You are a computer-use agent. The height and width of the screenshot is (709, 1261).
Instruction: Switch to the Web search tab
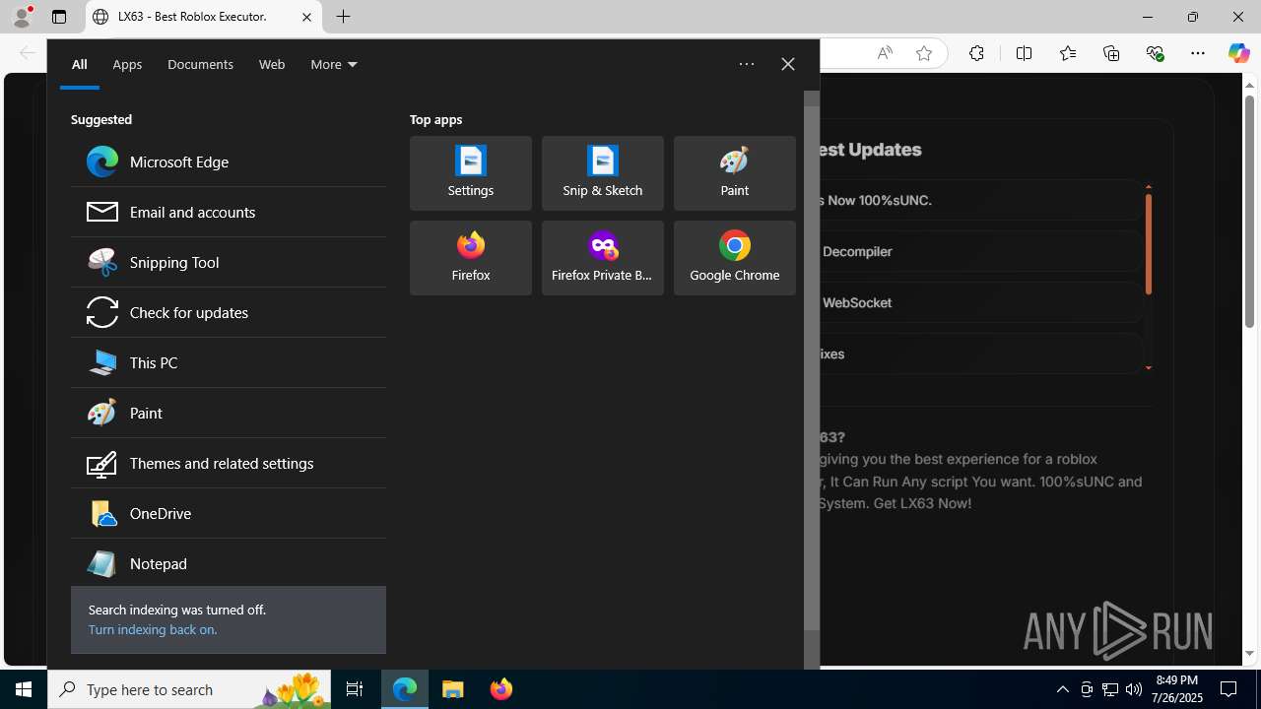[x=272, y=64]
